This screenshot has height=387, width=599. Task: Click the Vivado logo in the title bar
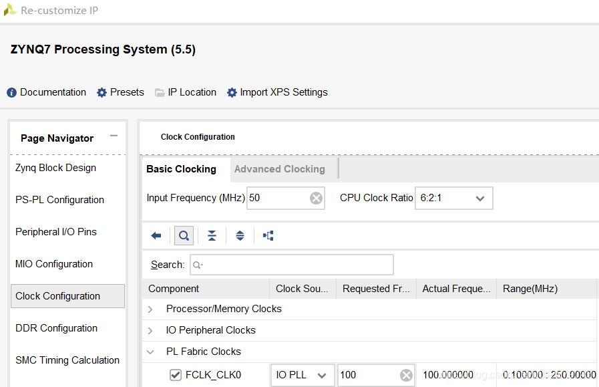[10, 10]
